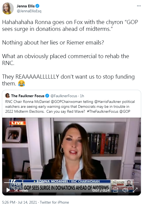Open the three-dot more options menu

(x=139, y=6)
